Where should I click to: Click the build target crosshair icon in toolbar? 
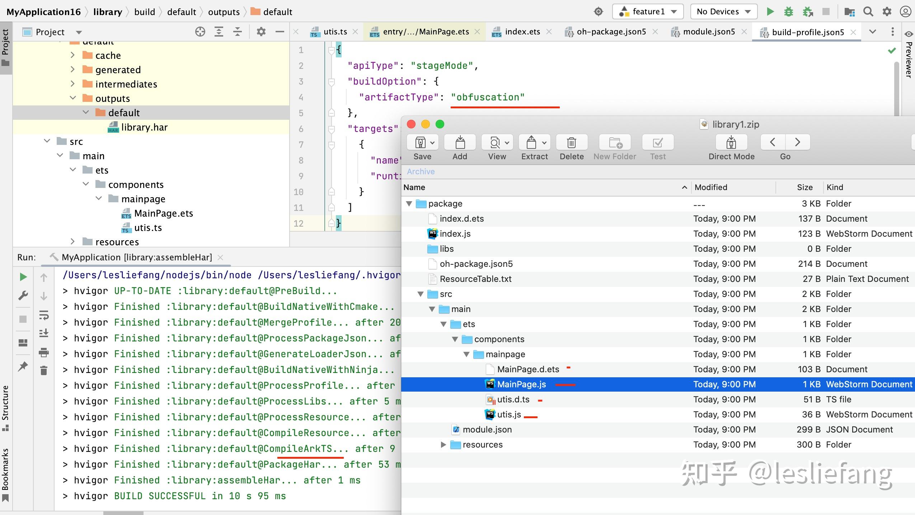pos(599,12)
